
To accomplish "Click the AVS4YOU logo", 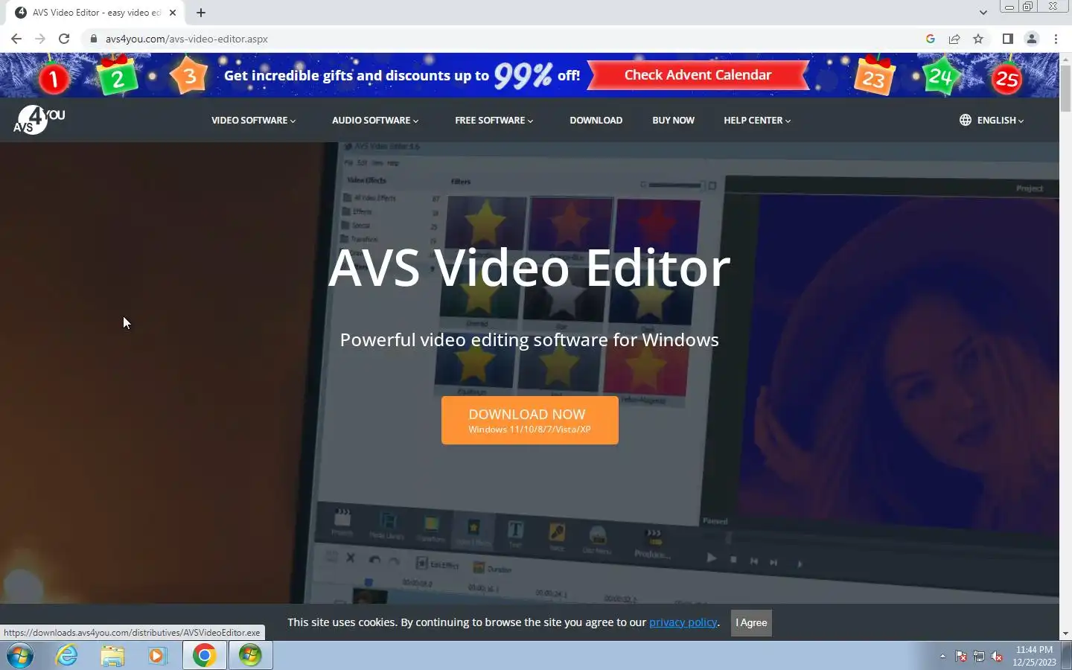I will point(39,120).
